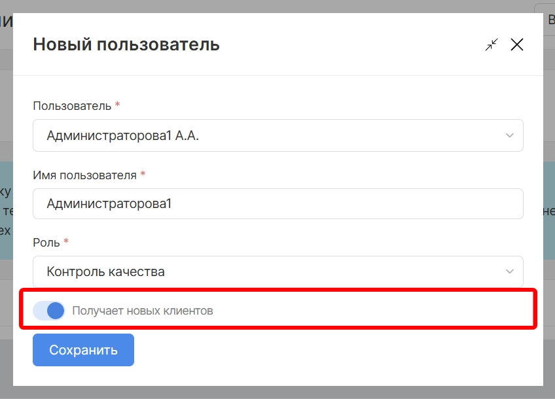This screenshot has height=399, width=555.
Task: Click the Роль field label
Action: pos(46,243)
